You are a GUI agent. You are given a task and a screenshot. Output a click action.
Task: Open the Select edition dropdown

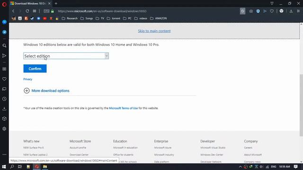(66, 56)
